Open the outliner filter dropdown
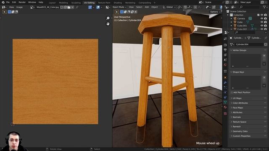The height and width of the screenshot is (151, 269). [x=265, y=7]
